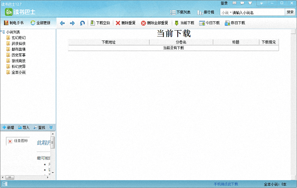Select the 游戏竞技 category folder
Viewport: 297px width, 188px height.
point(16,61)
